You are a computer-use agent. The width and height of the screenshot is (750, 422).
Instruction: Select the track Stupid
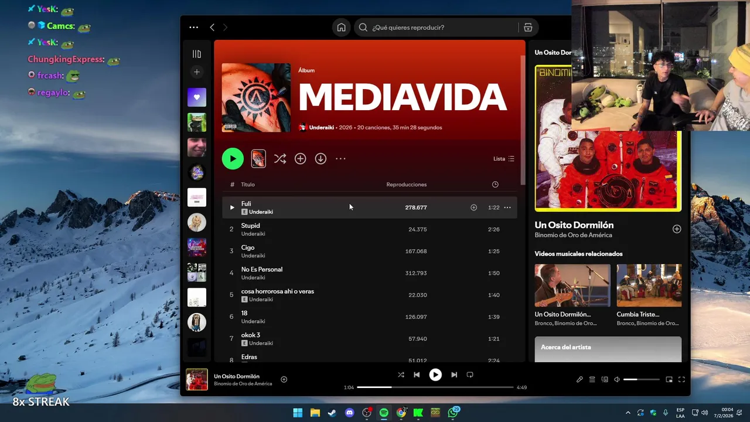(x=370, y=229)
